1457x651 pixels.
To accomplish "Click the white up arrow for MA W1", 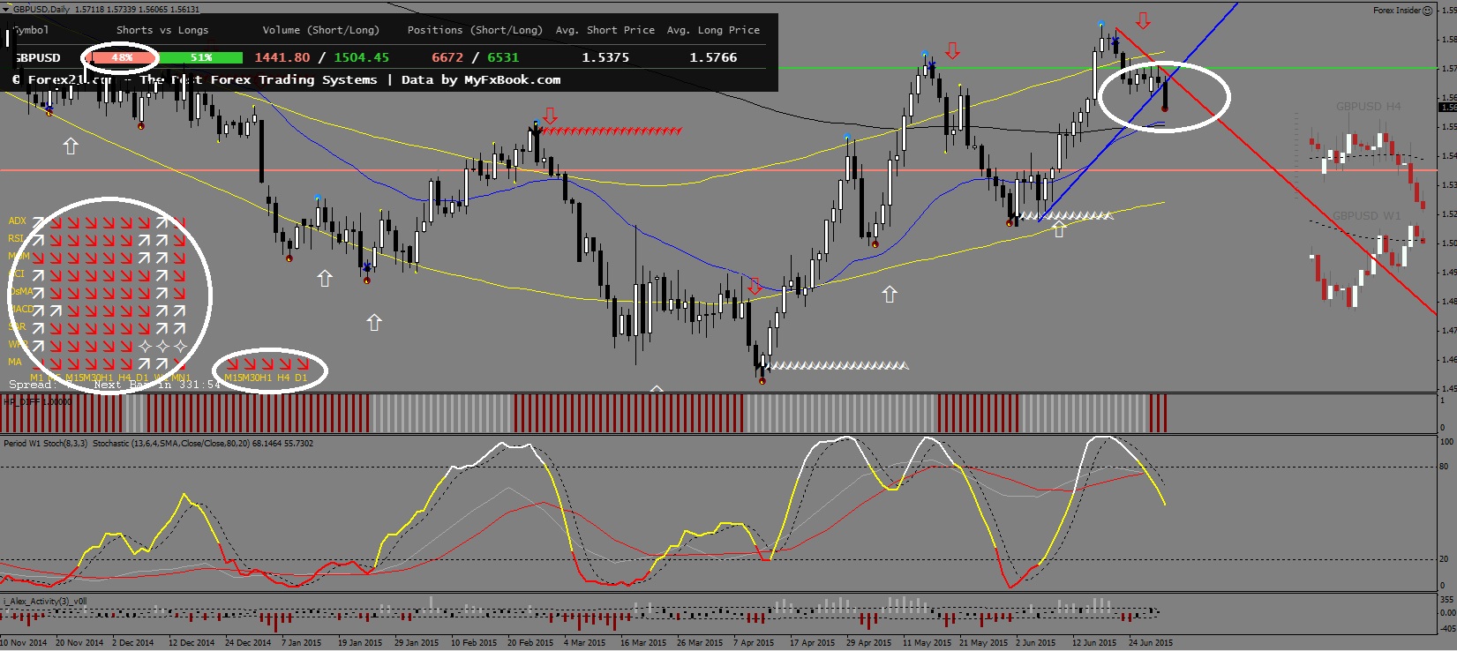I will (161, 363).
